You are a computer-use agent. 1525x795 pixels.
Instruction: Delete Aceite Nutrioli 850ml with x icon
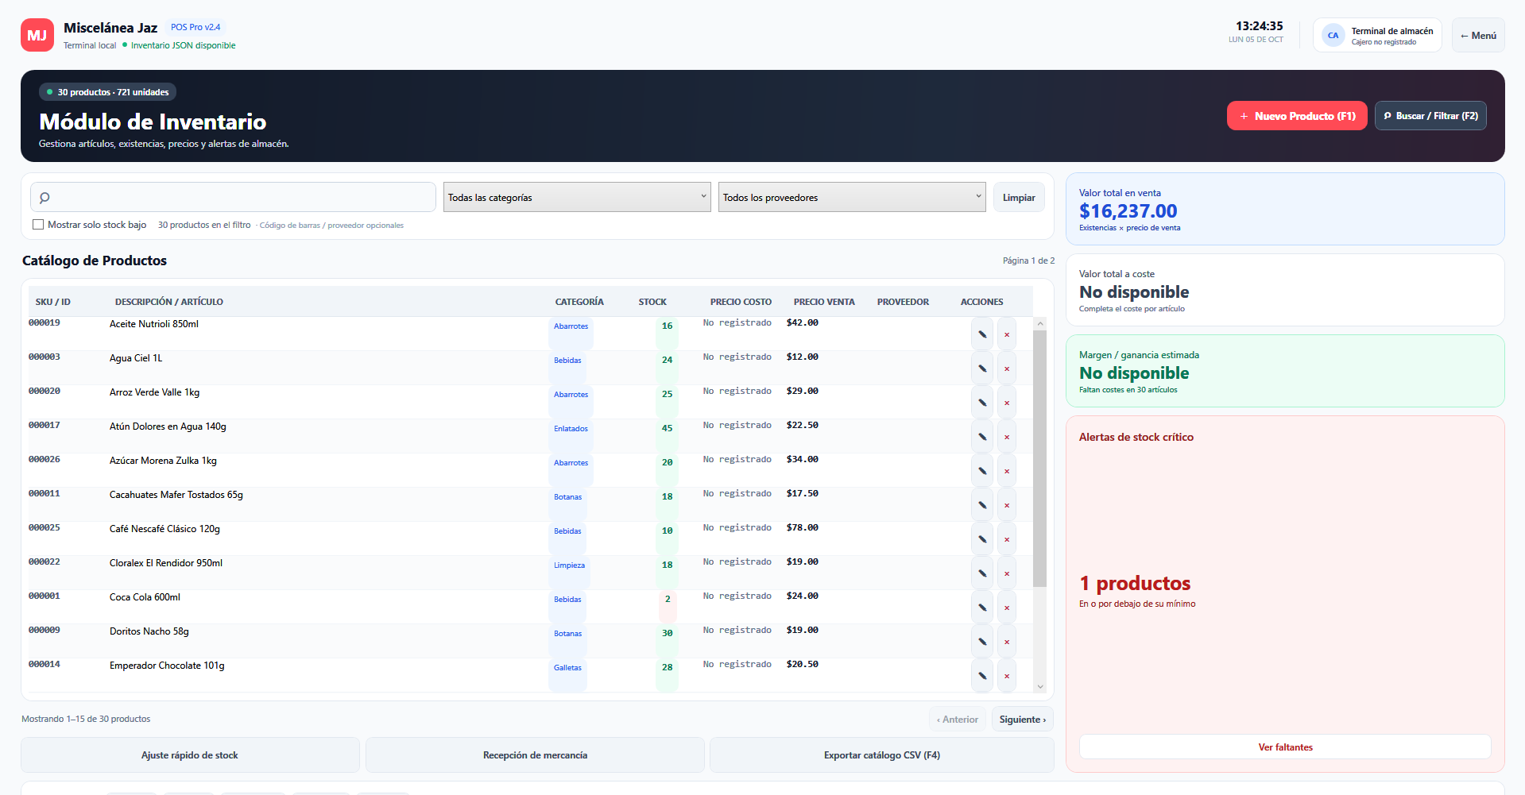pos(1007,334)
